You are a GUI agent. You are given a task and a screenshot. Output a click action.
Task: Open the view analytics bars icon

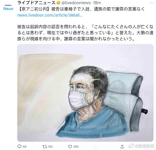(x=95, y=147)
